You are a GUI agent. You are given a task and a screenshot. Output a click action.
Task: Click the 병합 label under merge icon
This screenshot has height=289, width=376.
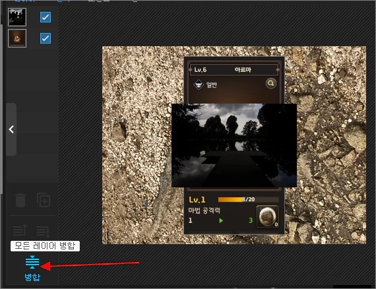point(32,277)
